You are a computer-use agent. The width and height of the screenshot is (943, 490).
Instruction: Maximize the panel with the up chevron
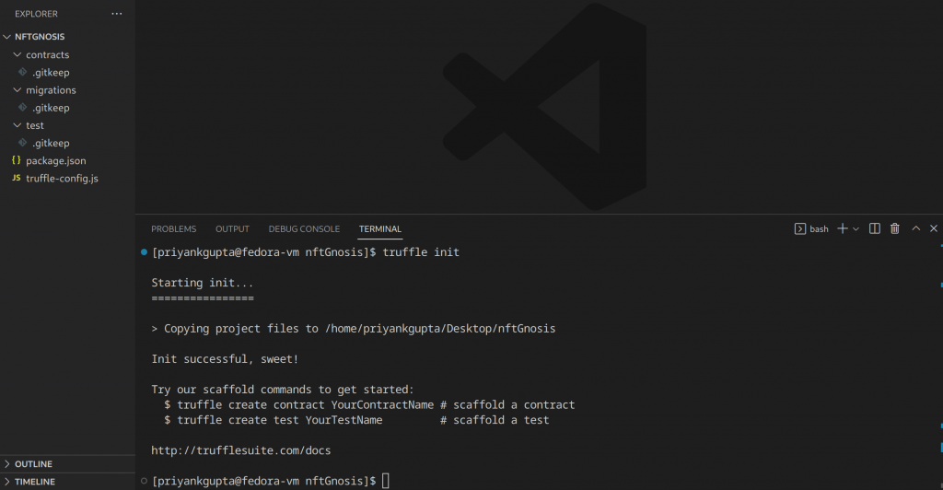pyautogui.click(x=915, y=228)
